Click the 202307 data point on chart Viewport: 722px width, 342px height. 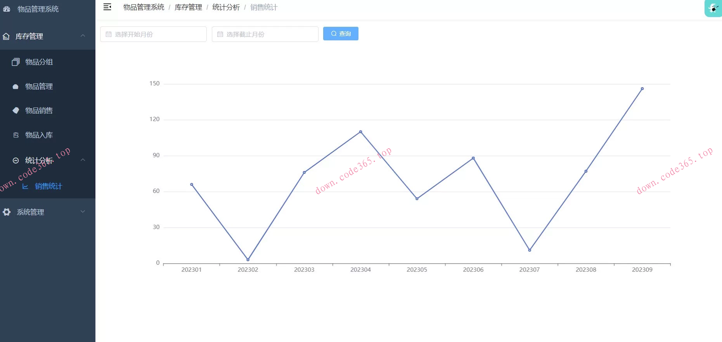tap(530, 250)
